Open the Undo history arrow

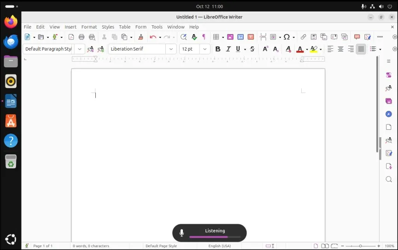click(x=160, y=37)
